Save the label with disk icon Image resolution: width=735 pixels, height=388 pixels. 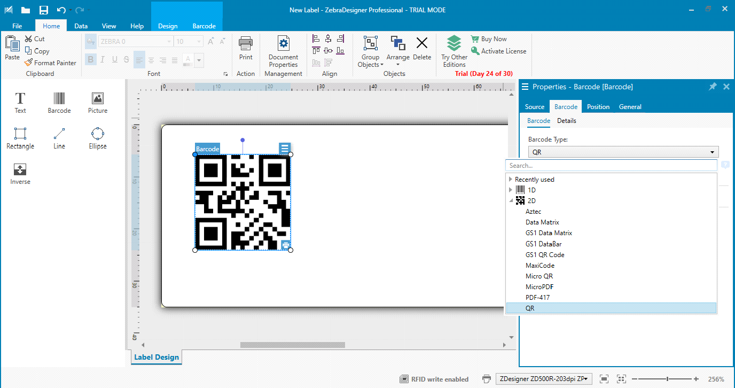44,10
